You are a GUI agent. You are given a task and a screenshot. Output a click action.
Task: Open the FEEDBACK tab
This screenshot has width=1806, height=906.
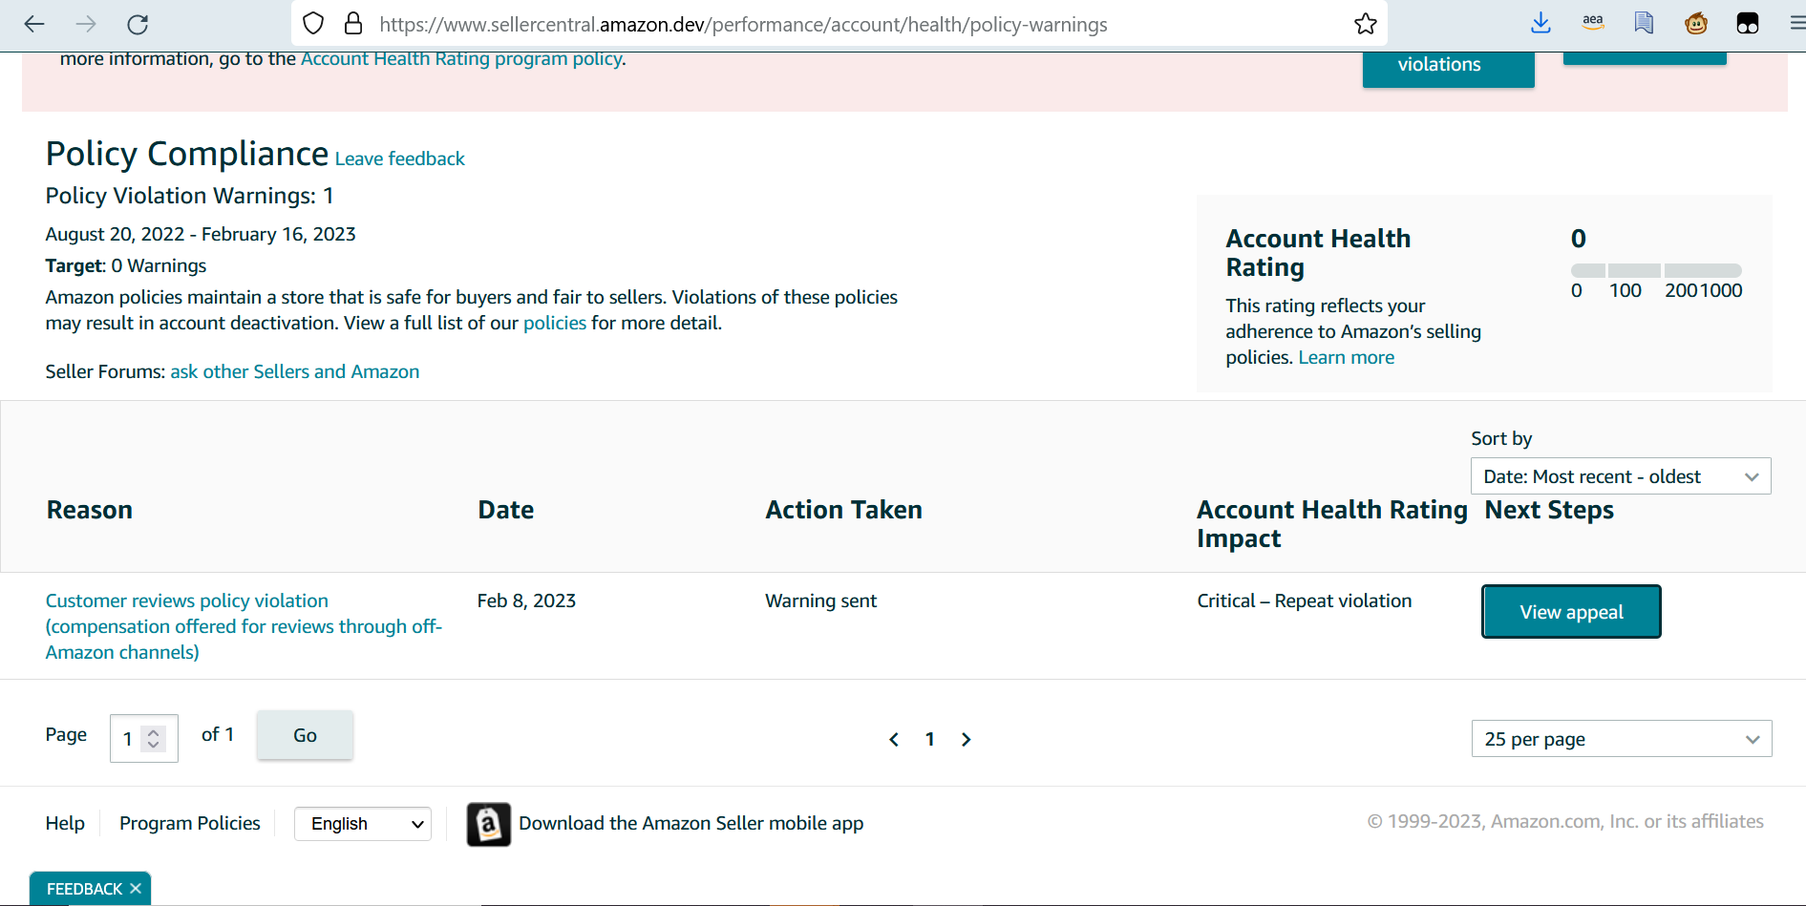(84, 889)
